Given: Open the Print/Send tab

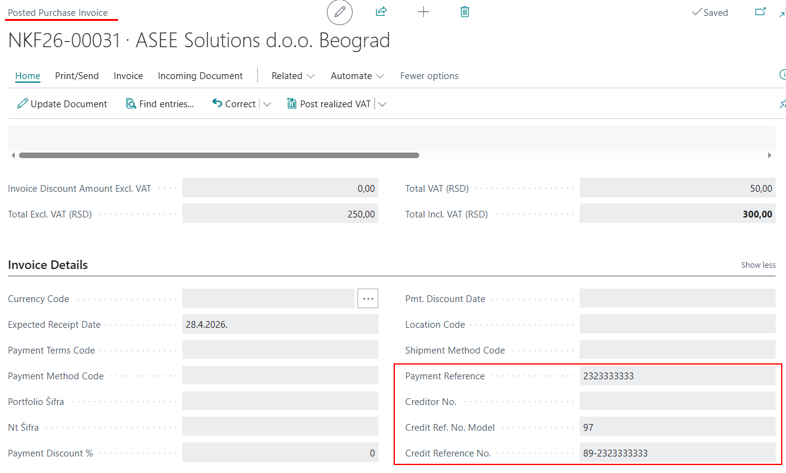Looking at the screenshot, I should pos(77,76).
